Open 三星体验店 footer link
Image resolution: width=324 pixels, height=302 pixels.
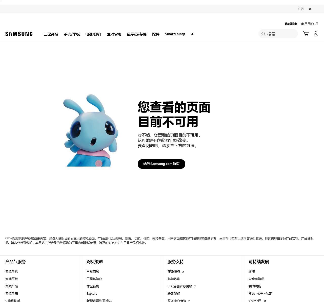(x=94, y=279)
